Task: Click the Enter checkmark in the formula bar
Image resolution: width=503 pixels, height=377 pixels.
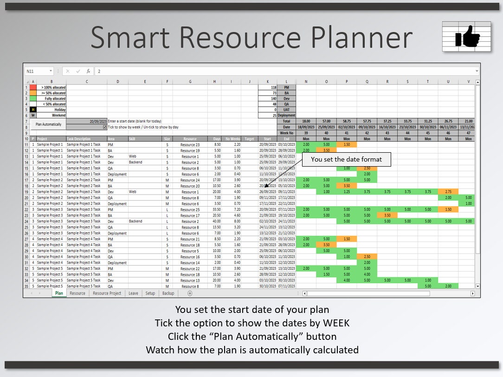Action: pos(78,71)
